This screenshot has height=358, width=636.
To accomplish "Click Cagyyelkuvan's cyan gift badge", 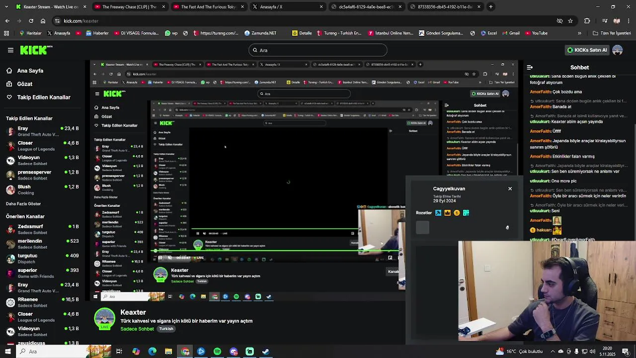I will point(466,213).
